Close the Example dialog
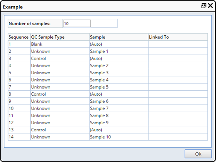Screen dimensions: 216x162 pyautogui.click(x=211, y=6)
